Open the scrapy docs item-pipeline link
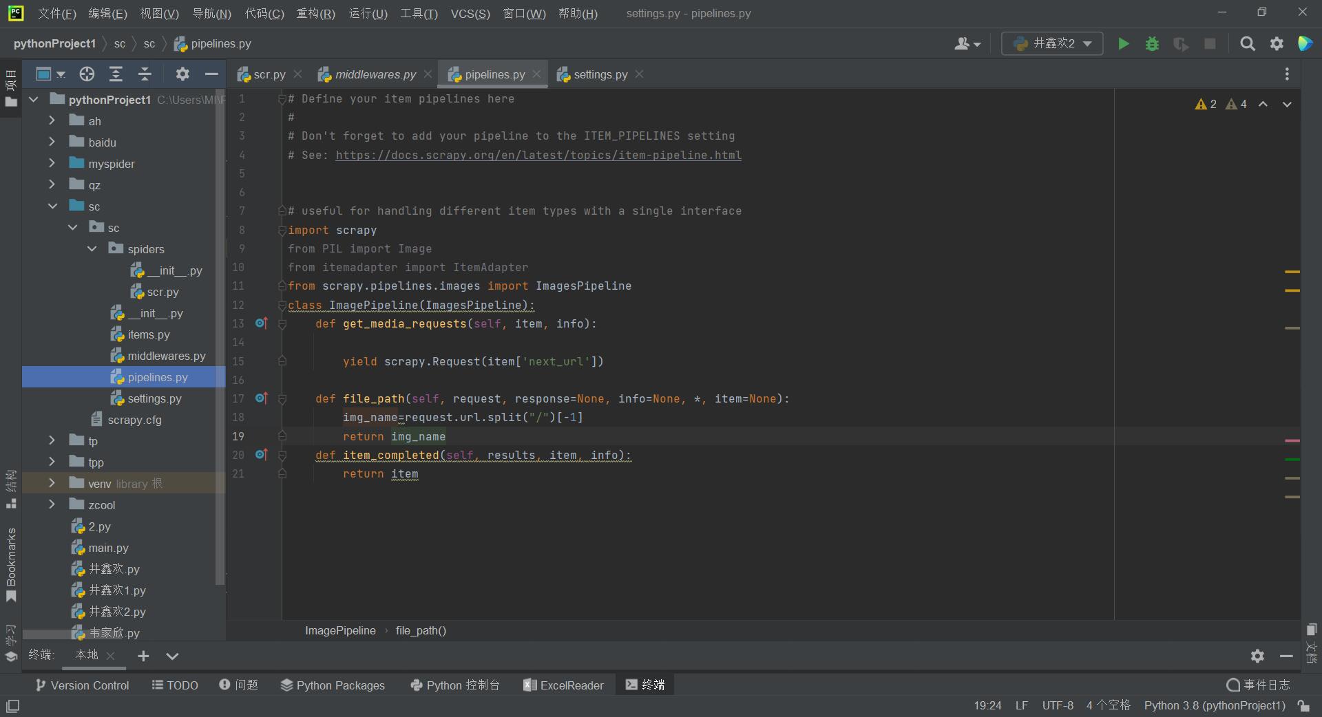The image size is (1322, 717). (x=538, y=156)
